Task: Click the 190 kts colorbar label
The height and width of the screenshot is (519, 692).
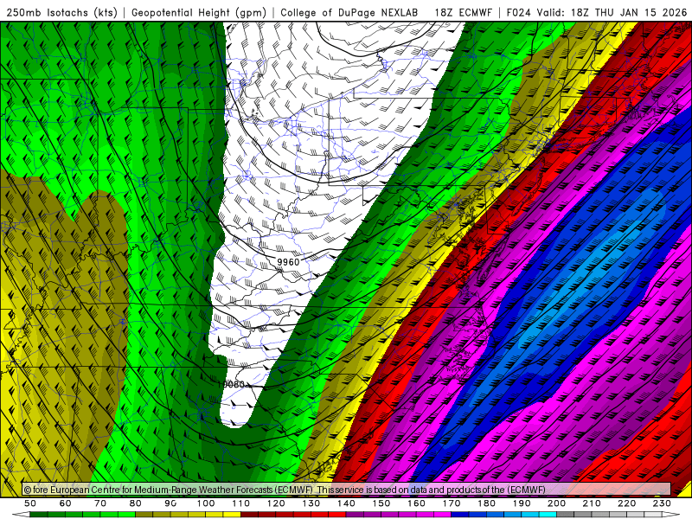Action: (x=522, y=503)
